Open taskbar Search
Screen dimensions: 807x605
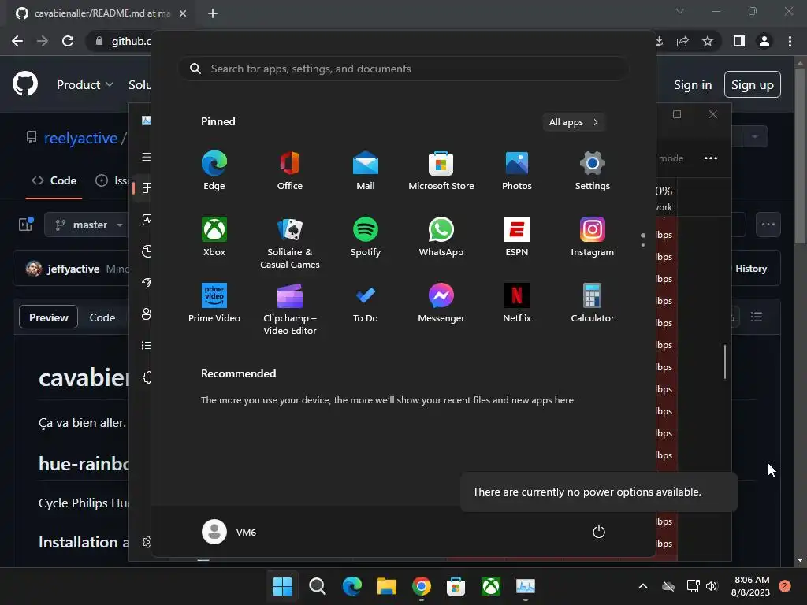(317, 586)
